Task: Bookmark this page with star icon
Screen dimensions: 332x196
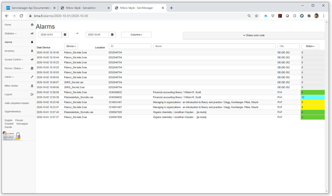Action: (256, 16)
